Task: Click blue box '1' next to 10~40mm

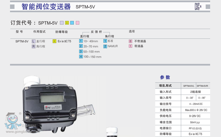Action: 81,41
